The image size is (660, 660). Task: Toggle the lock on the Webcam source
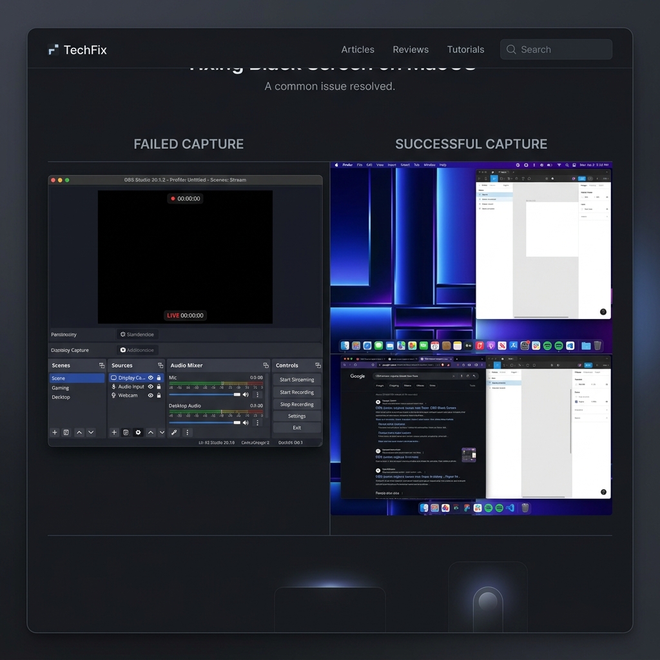159,395
